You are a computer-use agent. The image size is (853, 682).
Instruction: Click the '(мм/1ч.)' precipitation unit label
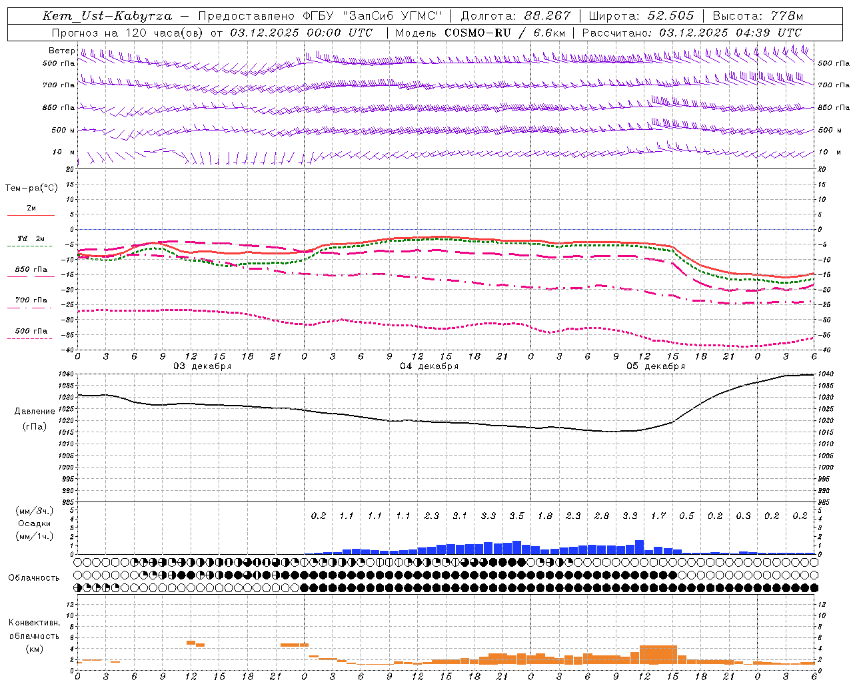coord(35,536)
